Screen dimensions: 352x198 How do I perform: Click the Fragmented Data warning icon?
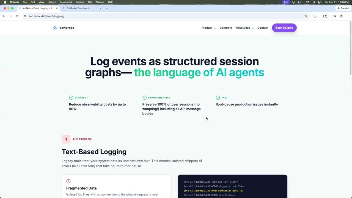coord(68,181)
